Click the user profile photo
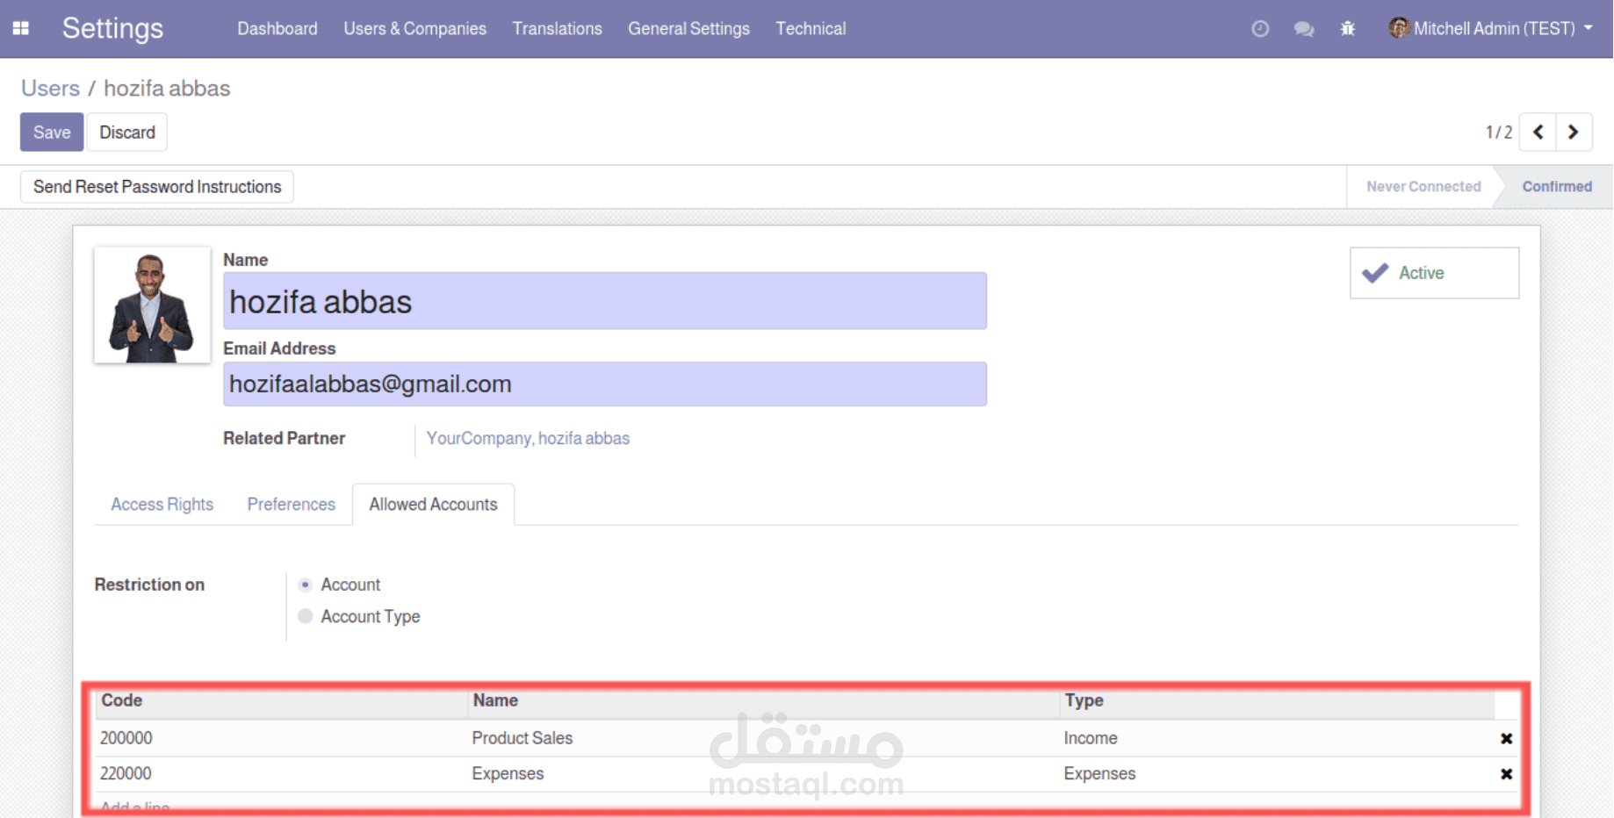 pos(152,305)
